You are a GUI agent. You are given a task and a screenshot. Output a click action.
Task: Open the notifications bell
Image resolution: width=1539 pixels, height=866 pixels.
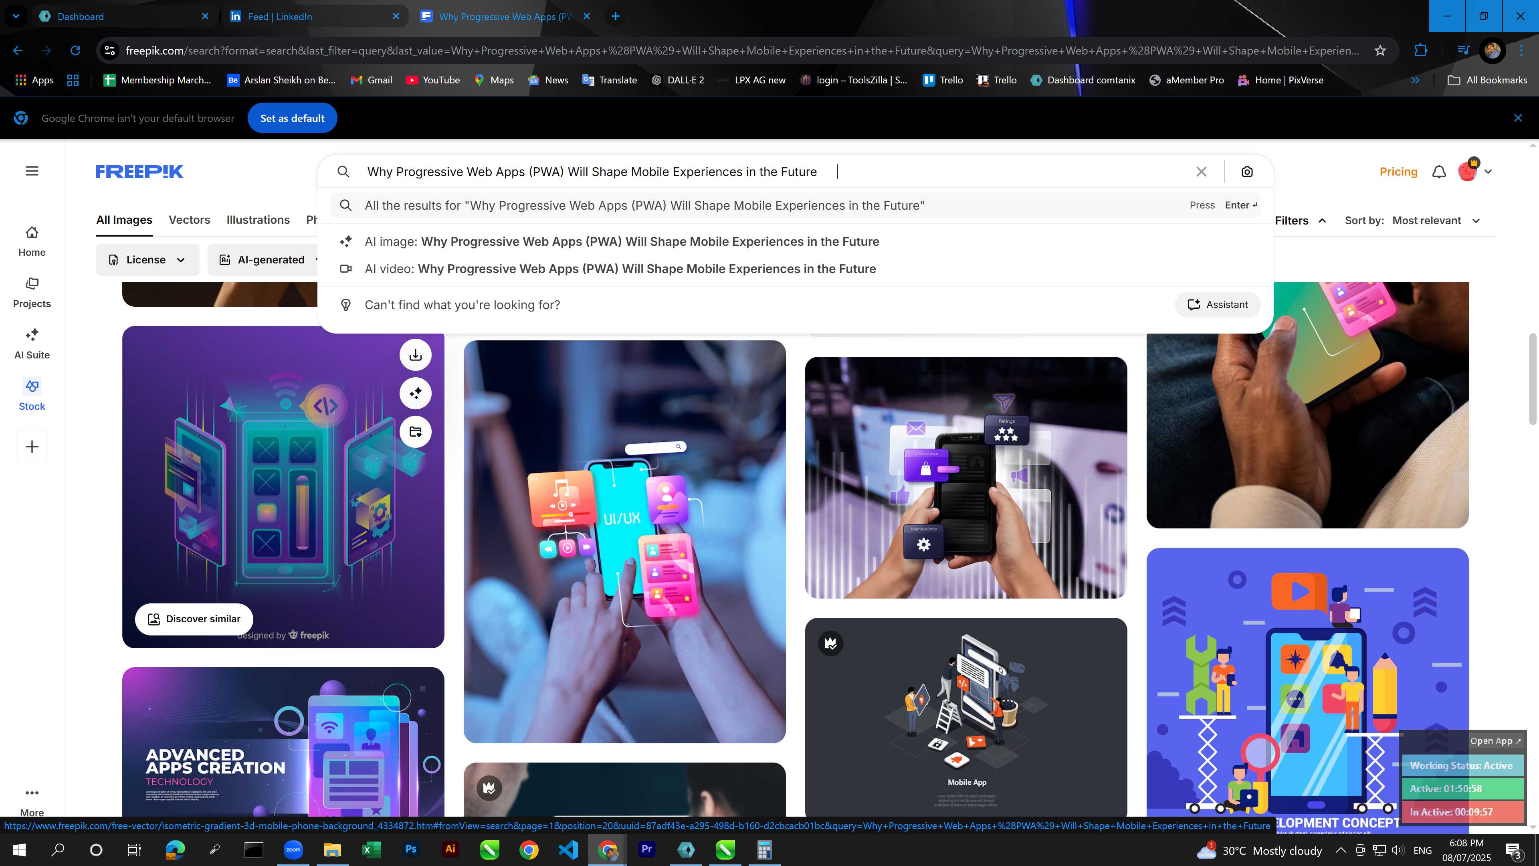1439,172
